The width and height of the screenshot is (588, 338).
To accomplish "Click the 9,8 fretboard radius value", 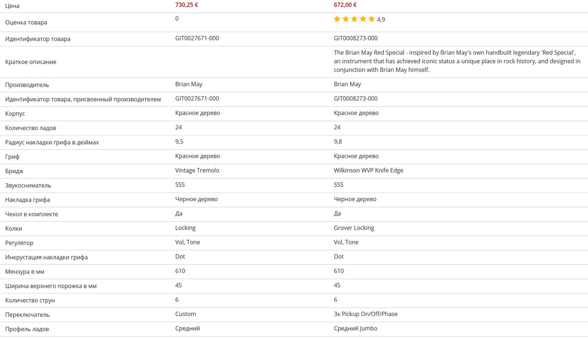I will (338, 141).
